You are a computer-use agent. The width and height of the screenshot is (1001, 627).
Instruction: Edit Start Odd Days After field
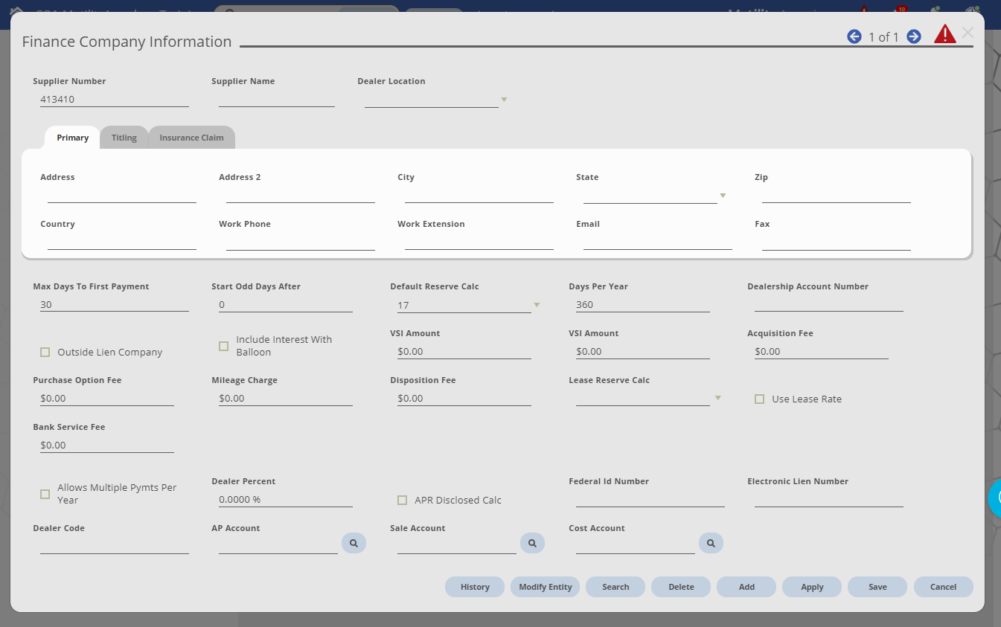point(286,304)
